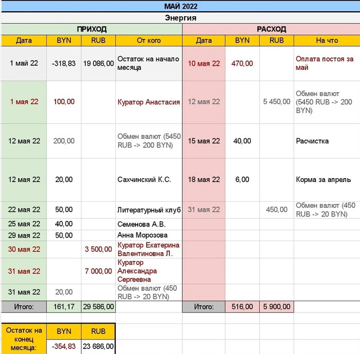Select the closing balance 23 686,00 cell
Viewport: 360px width, 354px height.
98,347
